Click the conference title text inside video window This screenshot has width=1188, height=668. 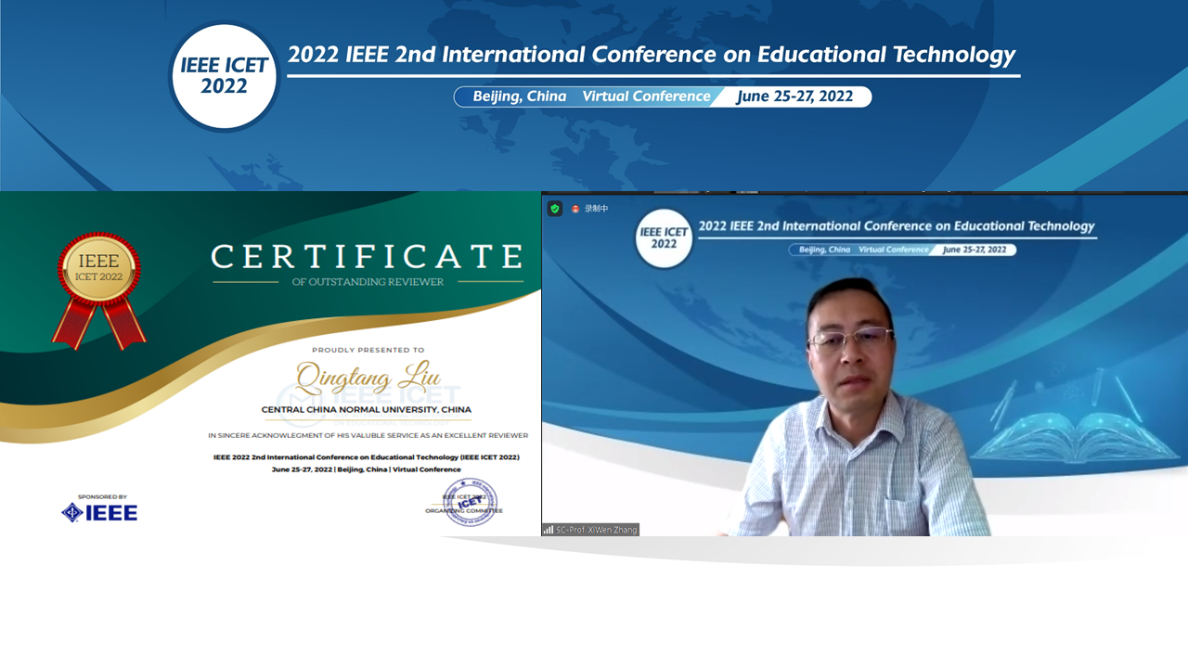[897, 225]
